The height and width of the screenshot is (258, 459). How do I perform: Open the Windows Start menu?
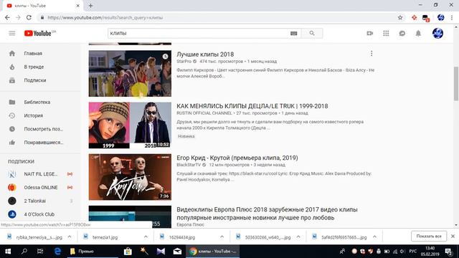coord(8,252)
